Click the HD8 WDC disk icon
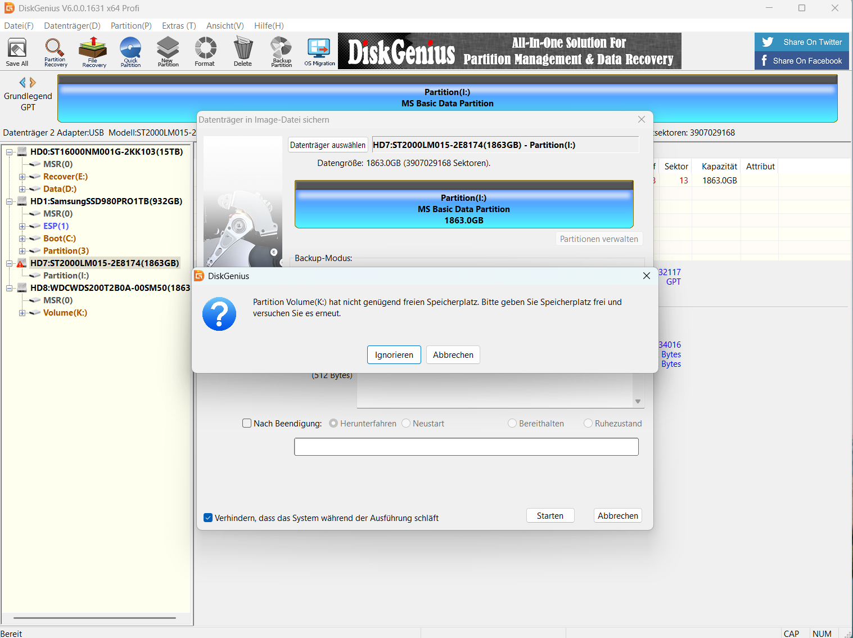Screen dimensions: 853x638 coord(22,287)
